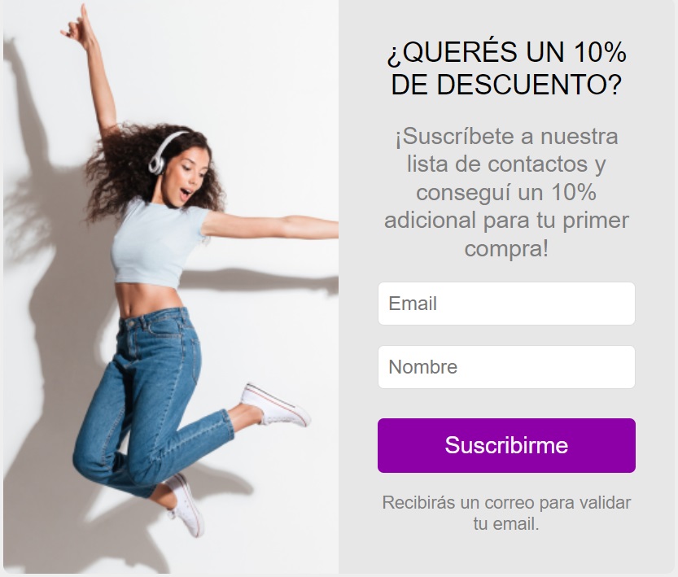The width and height of the screenshot is (678, 577).
Task: Select the jumping woman promotional image
Action: [171, 287]
